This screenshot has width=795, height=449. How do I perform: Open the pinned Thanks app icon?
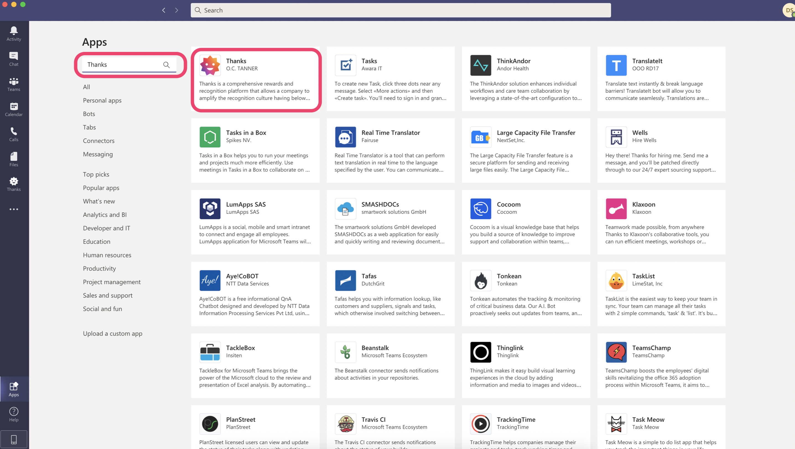point(14,184)
